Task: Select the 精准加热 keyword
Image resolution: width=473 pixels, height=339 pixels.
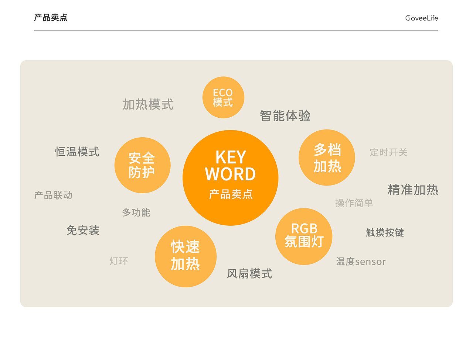Action: coord(413,190)
